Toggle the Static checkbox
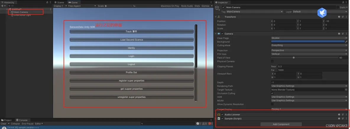Image resolution: width=350 pixels, height=129 pixels. pyautogui.click(x=338, y=7)
